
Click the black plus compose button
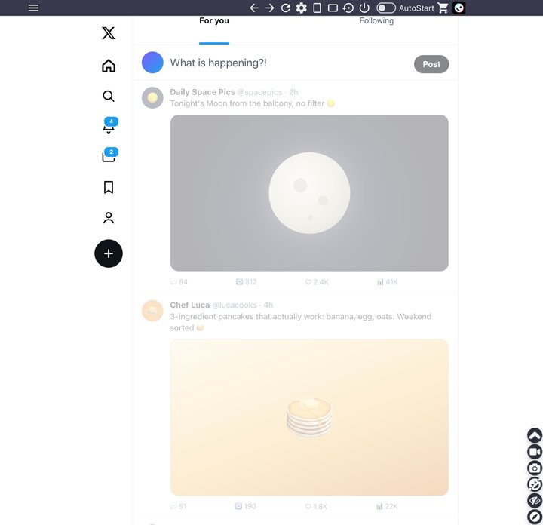[109, 253]
